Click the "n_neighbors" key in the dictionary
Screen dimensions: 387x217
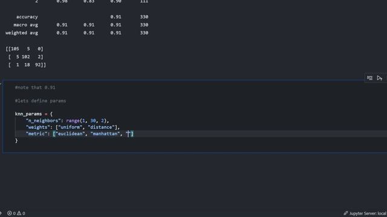(x=43, y=121)
